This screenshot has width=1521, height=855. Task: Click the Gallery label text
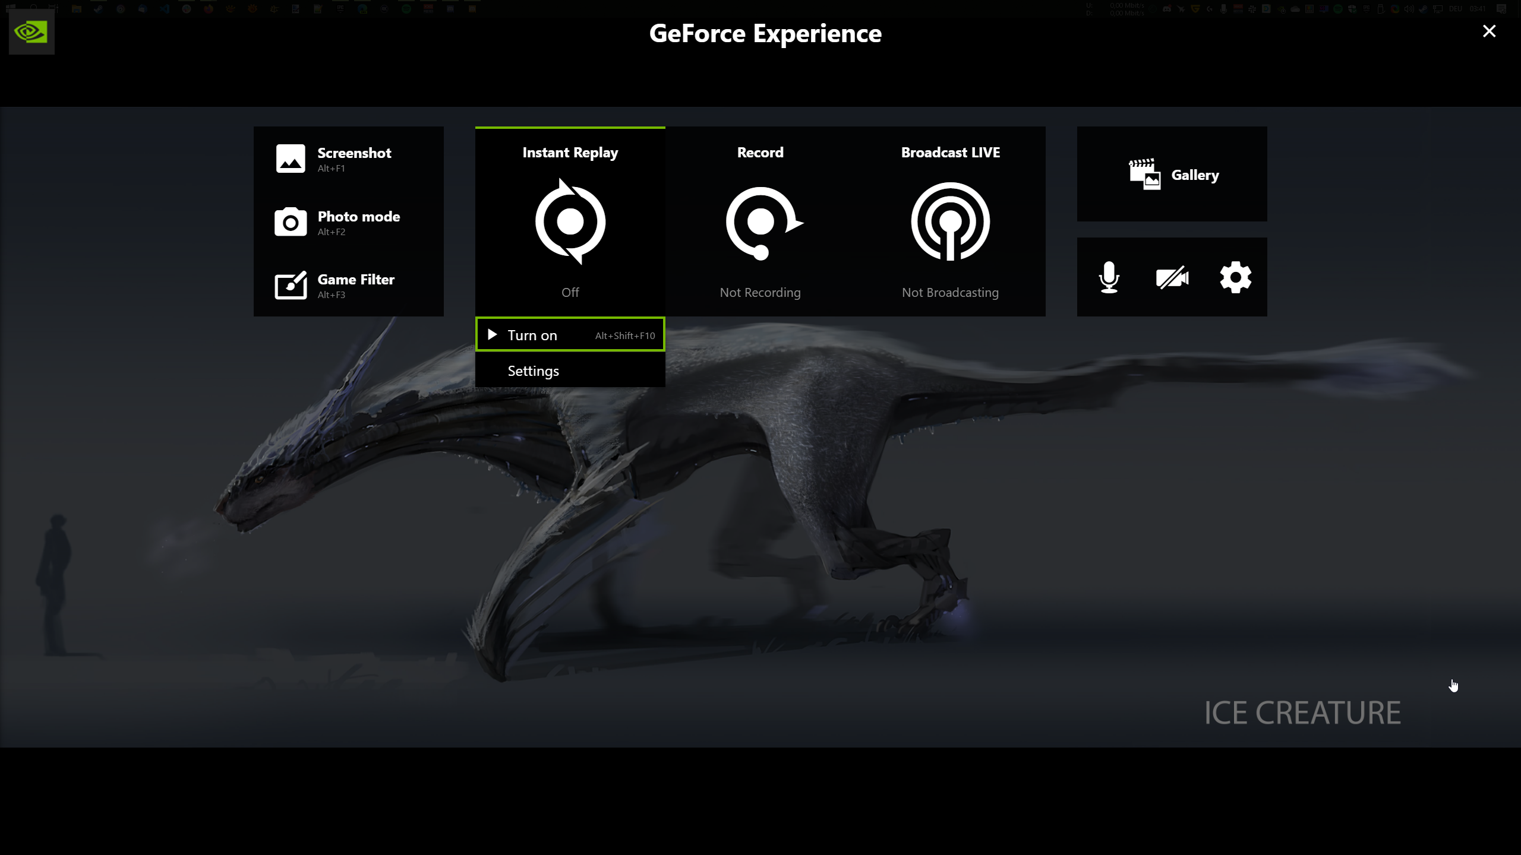pyautogui.click(x=1195, y=175)
